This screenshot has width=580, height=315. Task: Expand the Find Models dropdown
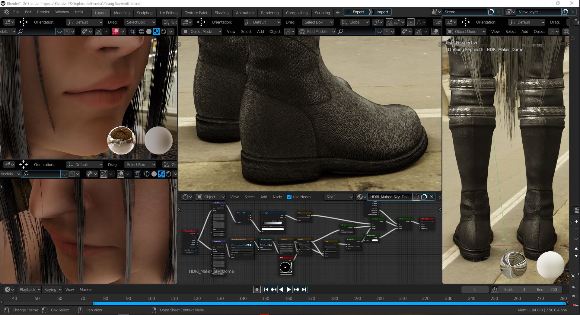click(317, 31)
